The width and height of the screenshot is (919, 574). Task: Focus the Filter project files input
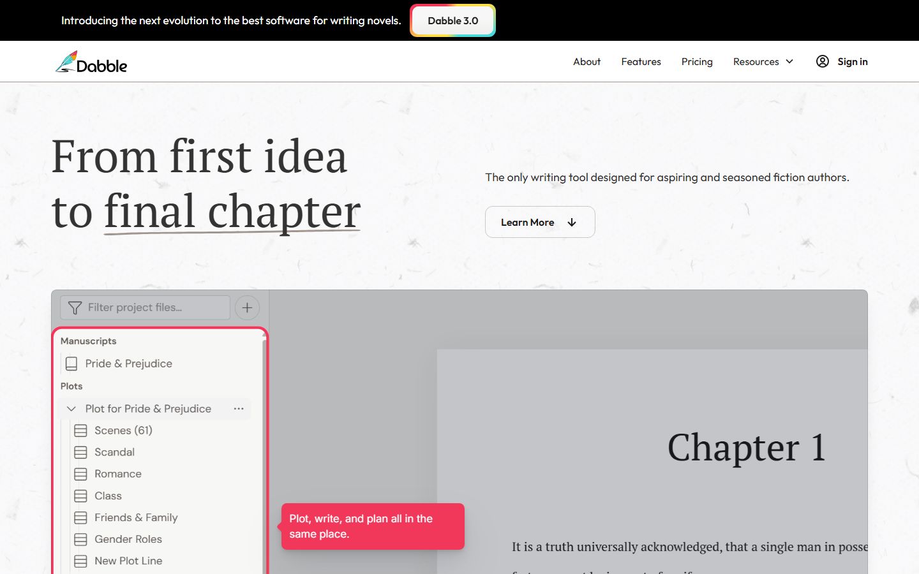pos(145,307)
